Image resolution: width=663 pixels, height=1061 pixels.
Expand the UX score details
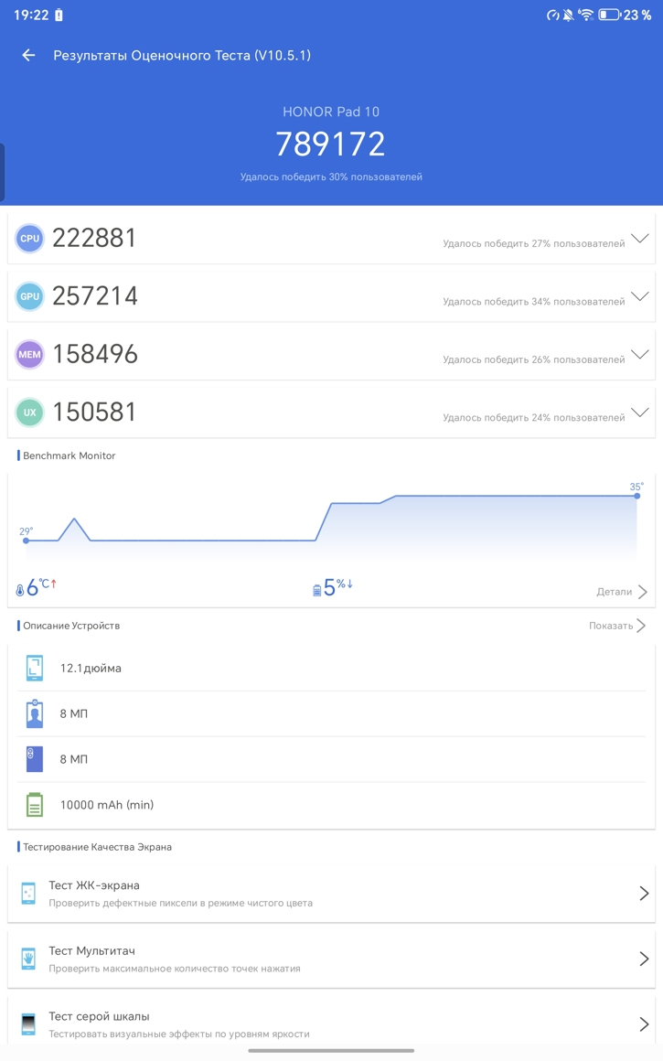tap(639, 413)
